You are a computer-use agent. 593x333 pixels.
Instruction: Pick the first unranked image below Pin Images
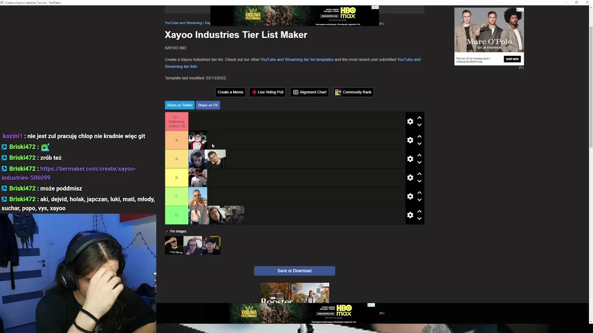174,246
